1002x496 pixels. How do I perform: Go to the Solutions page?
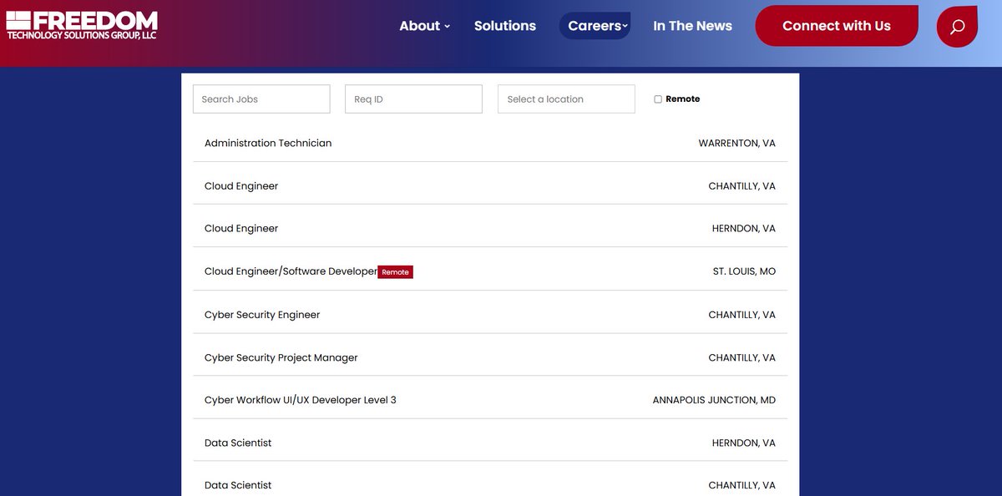tap(504, 26)
